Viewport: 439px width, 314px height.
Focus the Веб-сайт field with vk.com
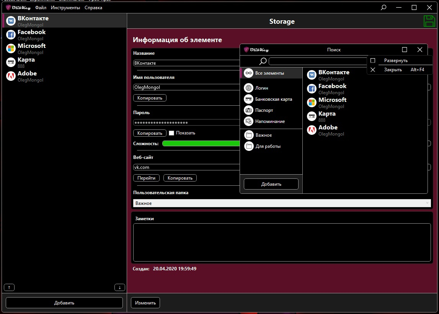coord(186,167)
